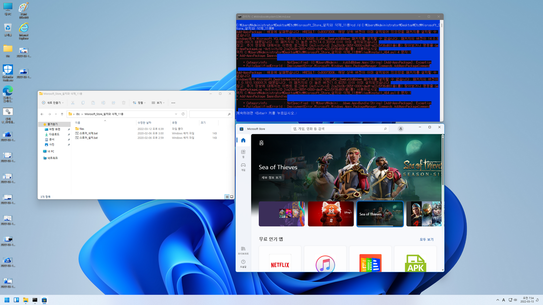Click the Explorer search magnifier icon
This screenshot has height=305, width=543.
click(x=229, y=114)
